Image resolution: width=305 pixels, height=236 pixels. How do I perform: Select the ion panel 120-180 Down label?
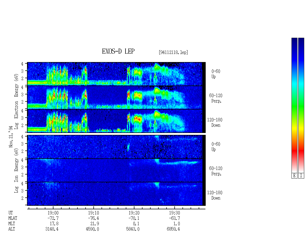pos(215,195)
